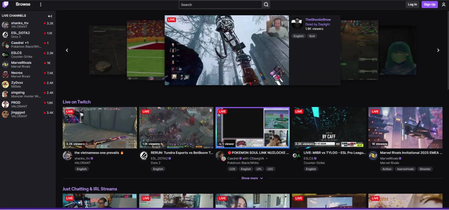Expand Show more under Live on Twitch

click(x=252, y=178)
